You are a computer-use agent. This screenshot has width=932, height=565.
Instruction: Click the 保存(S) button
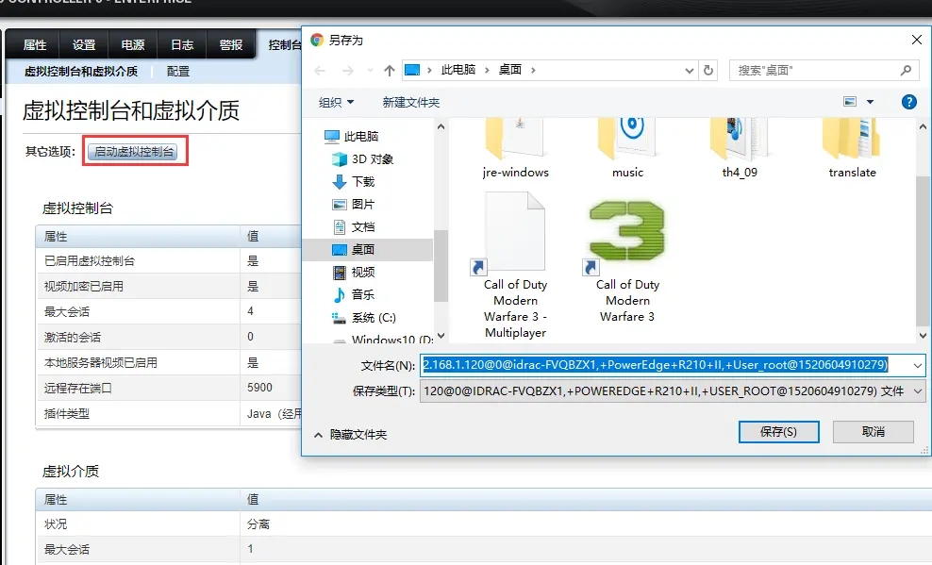pyautogui.click(x=778, y=431)
